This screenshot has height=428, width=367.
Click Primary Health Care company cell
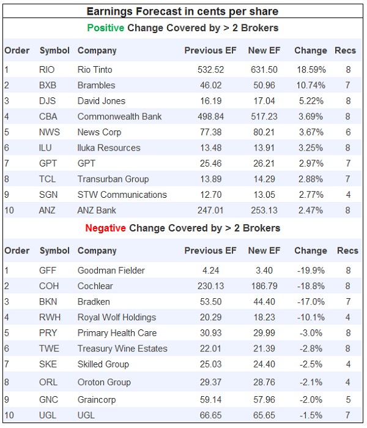(x=117, y=333)
